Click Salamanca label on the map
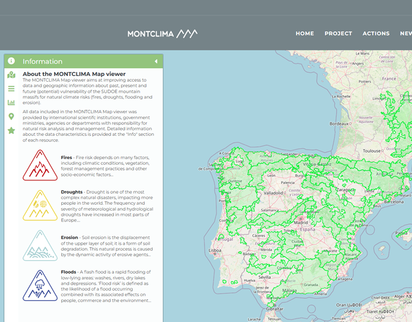Viewport: 412px width, 322px height. (270, 210)
